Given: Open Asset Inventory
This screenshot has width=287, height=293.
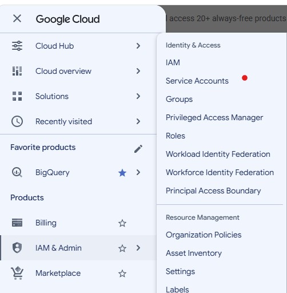Looking at the screenshot, I should click(x=194, y=253).
